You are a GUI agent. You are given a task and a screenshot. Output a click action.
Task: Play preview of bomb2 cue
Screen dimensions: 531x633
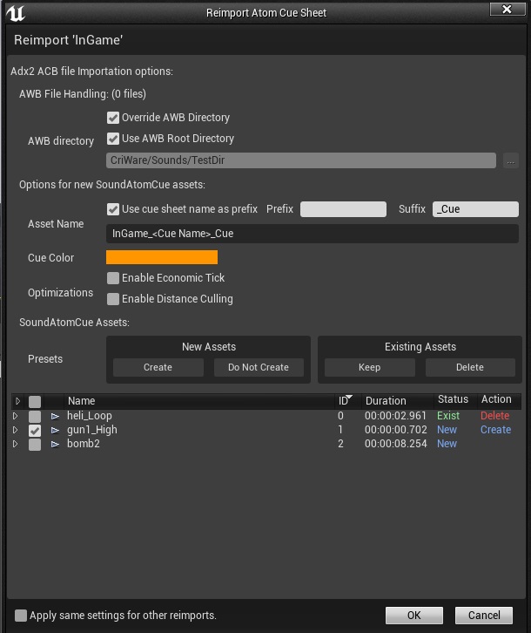point(55,444)
